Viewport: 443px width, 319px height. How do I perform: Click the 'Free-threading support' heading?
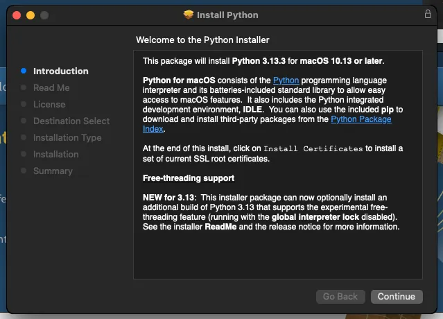189,178
